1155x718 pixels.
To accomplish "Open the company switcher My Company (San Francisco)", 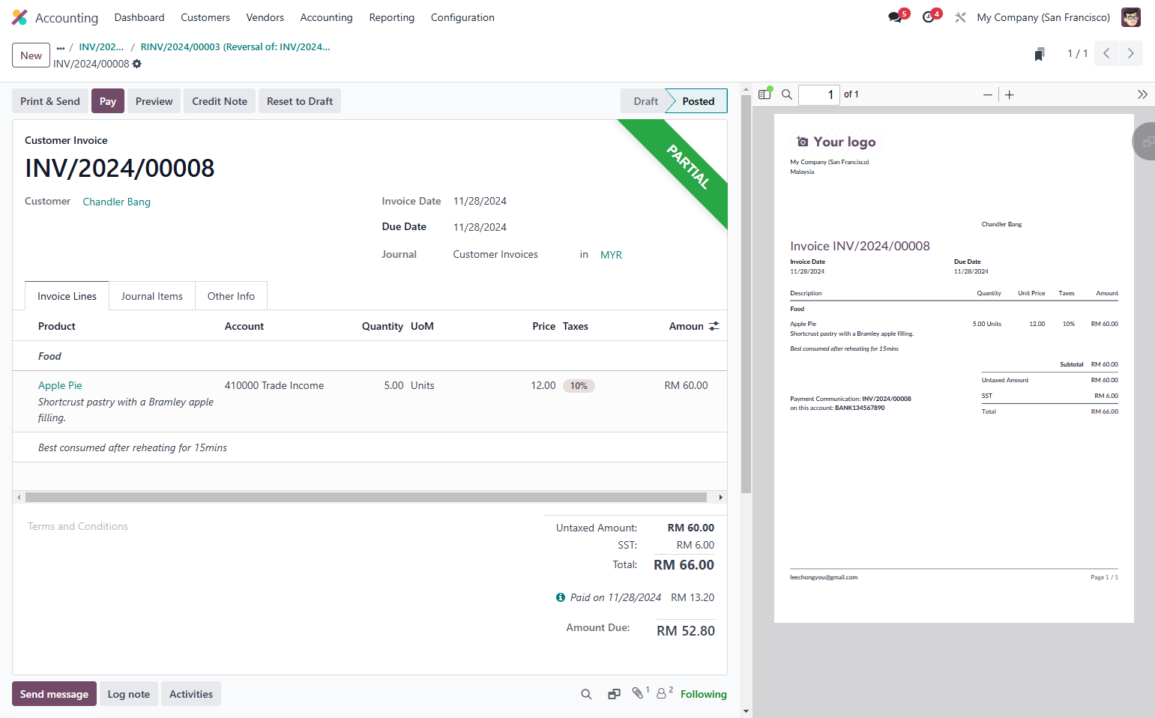I will (x=1043, y=17).
